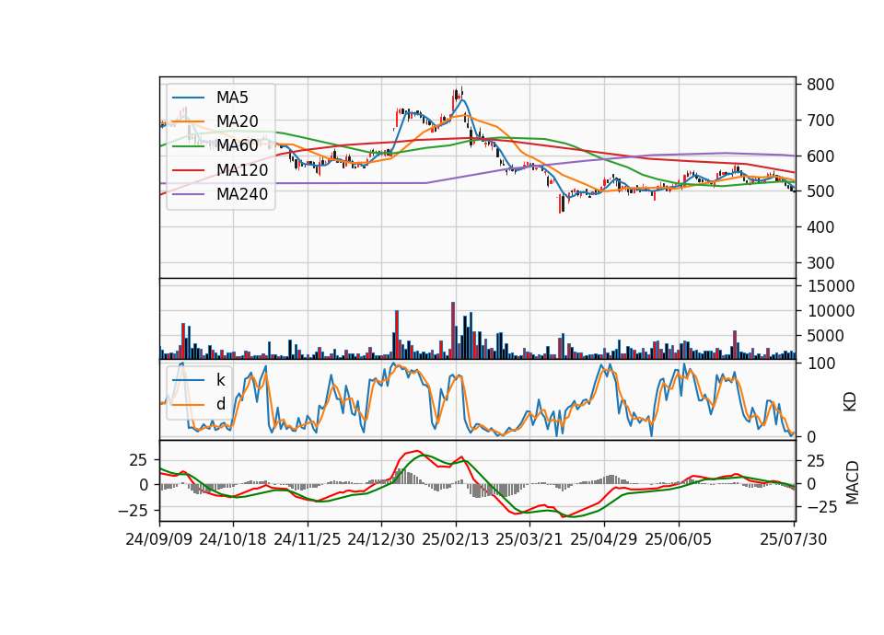Click the 25/04/29 date tick label
The image size is (884, 635).
604,539
